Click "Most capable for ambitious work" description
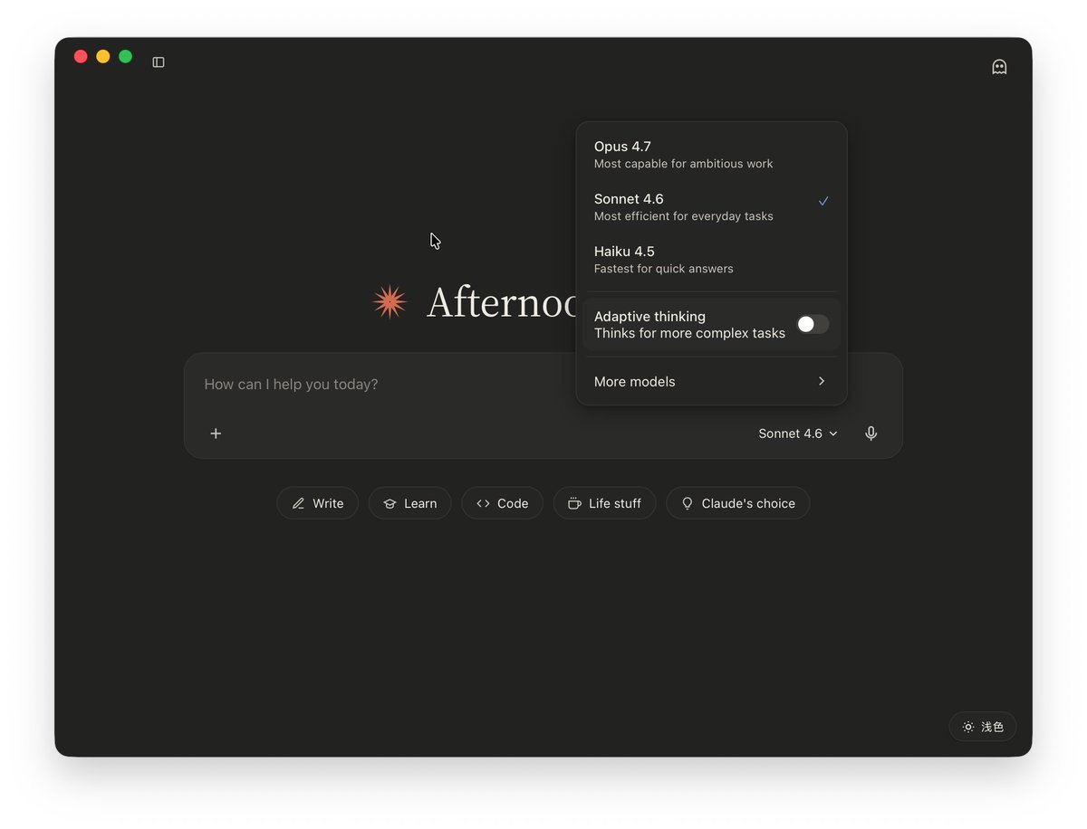 click(x=683, y=164)
